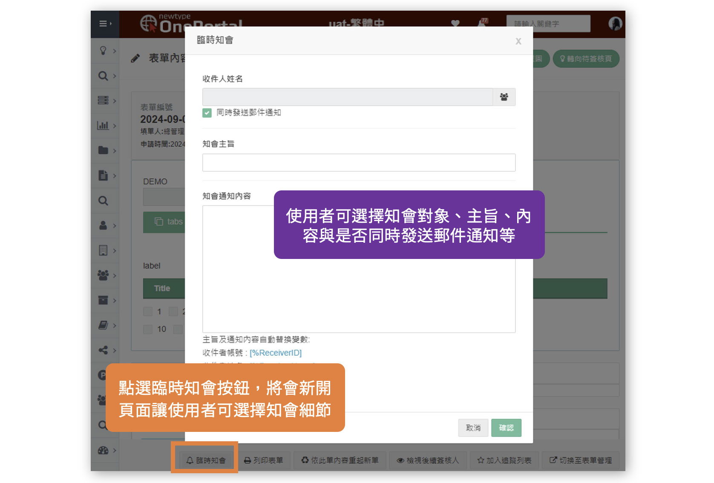This screenshot has width=714, height=483.
Task: Click the [%ReceiverID] variable link
Action: (275, 353)
